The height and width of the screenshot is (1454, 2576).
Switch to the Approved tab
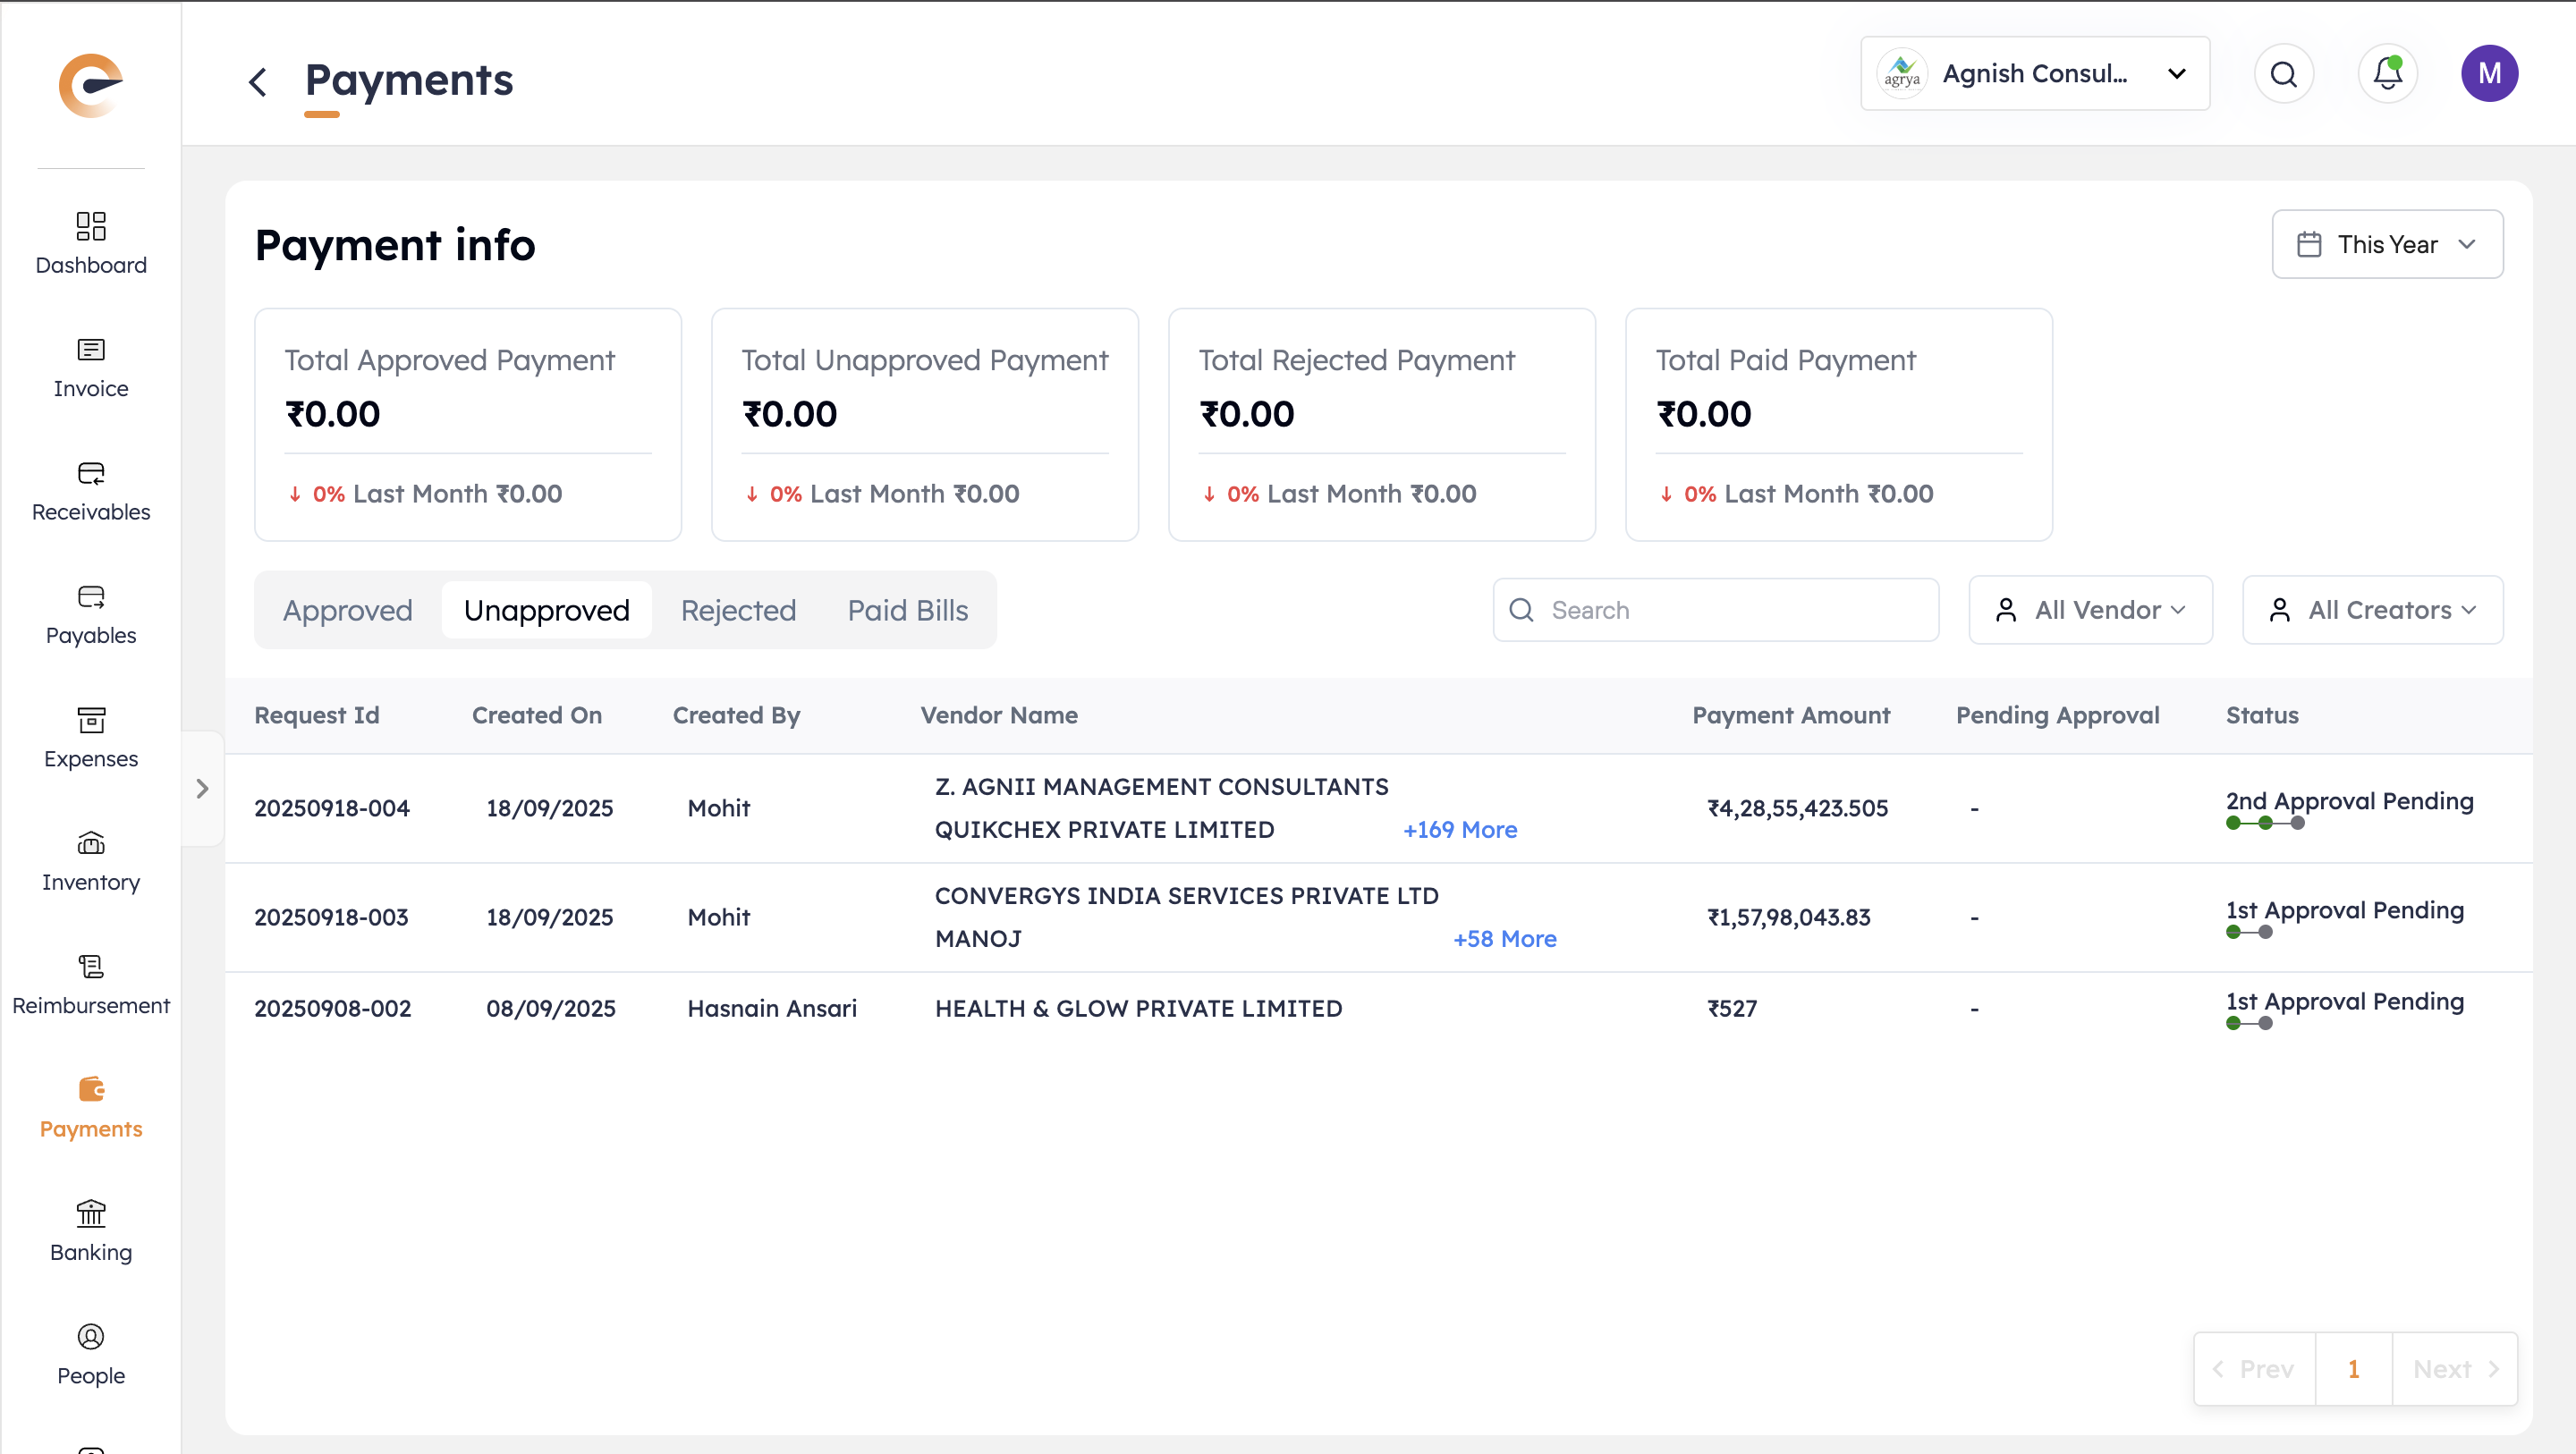(347, 610)
